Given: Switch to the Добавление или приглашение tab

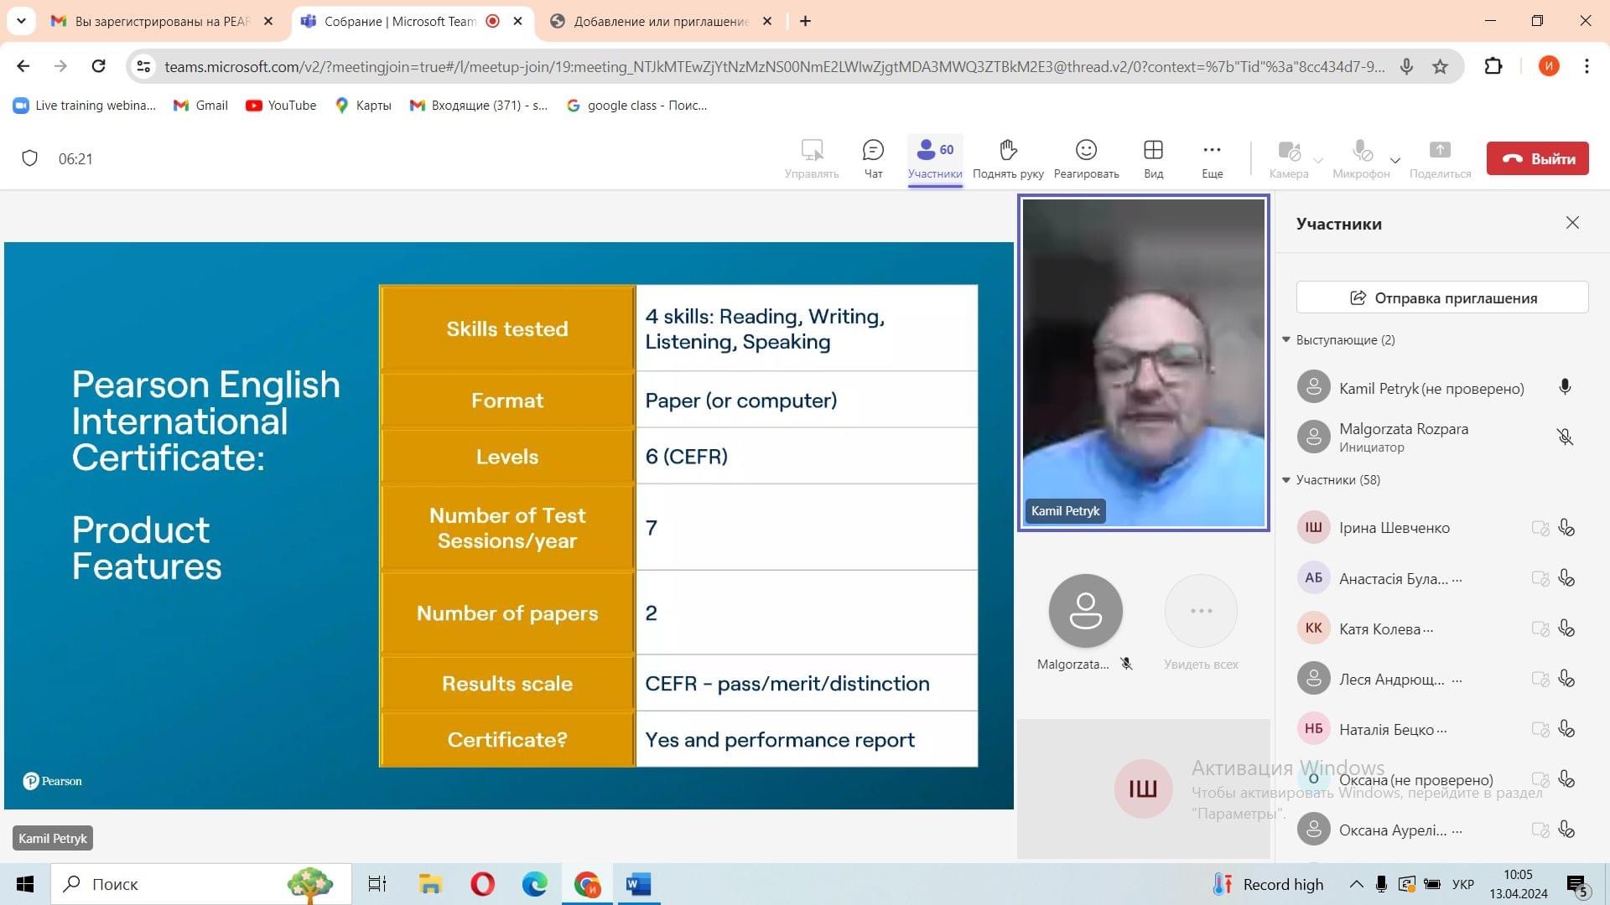Looking at the screenshot, I should pos(661,21).
